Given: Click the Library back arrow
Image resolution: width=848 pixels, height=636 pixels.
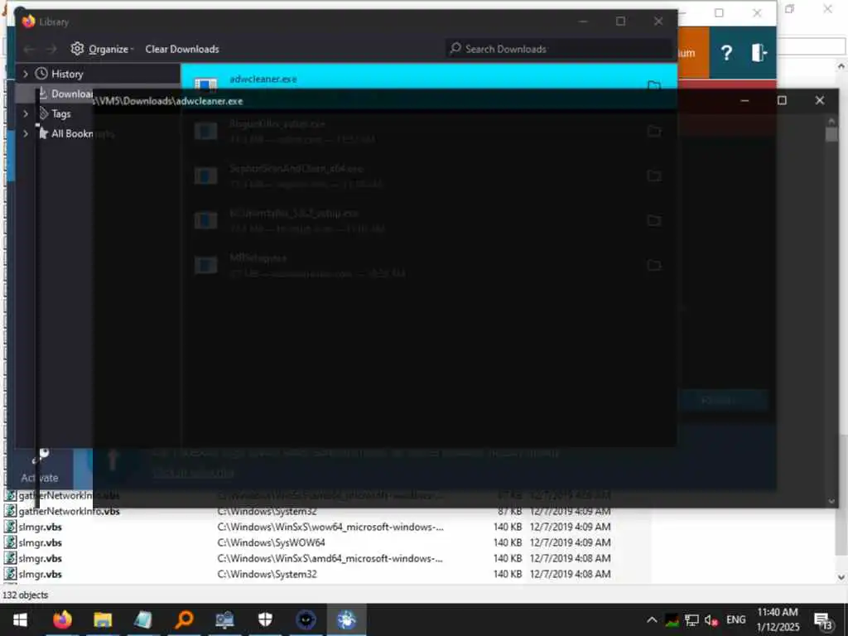Looking at the screenshot, I should pos(29,49).
